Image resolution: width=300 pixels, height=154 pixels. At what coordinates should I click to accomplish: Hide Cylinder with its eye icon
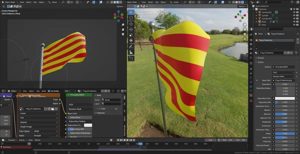pos(294,15)
